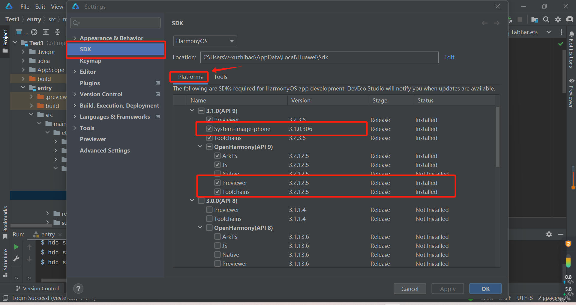576x305 pixels.
Task: Expand Version Control settings
Action: click(x=75, y=94)
